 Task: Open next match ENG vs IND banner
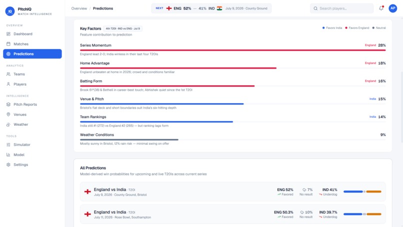pos(211,9)
